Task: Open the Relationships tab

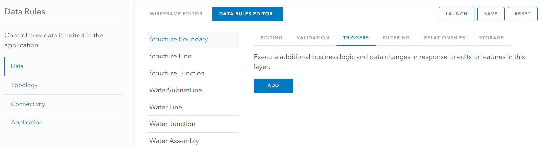Action: tap(445, 38)
